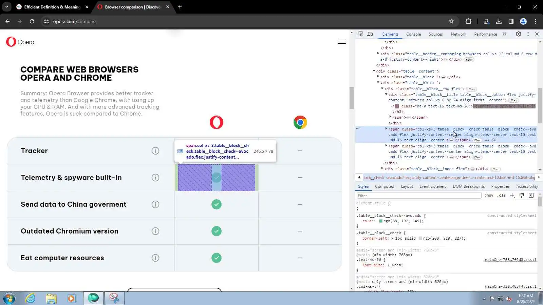Click the flex badge on table__block__inner
Image resolution: width=543 pixels, height=305 pixels.
click(495, 169)
